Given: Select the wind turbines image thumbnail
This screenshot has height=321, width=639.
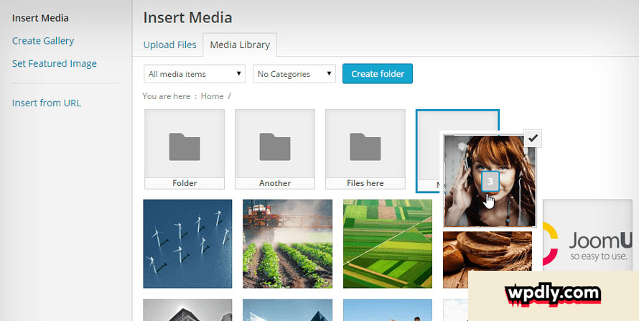Looking at the screenshot, I should 187,243.
